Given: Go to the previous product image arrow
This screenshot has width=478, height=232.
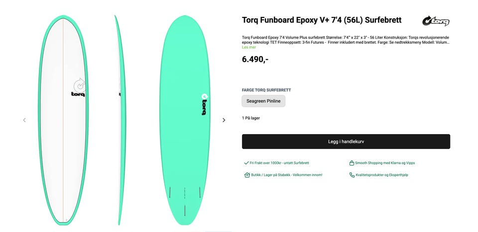Looking at the screenshot, I should [x=24, y=120].
